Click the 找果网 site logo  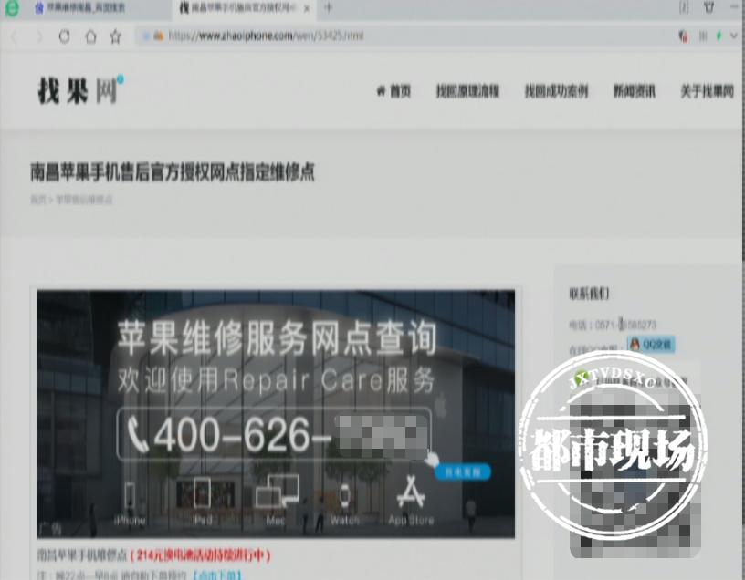click(80, 89)
